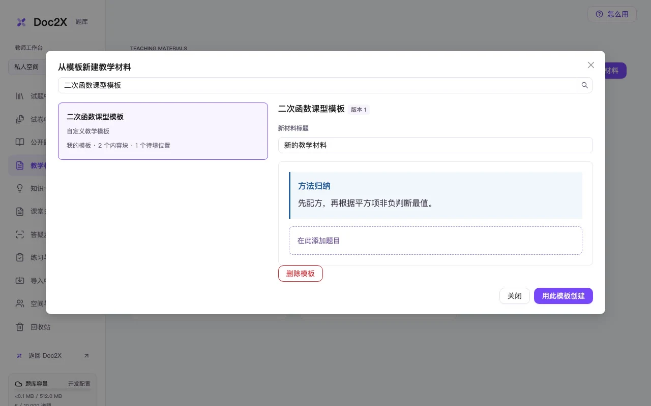
Task: Click the help question-mark icon
Action: coord(599,14)
